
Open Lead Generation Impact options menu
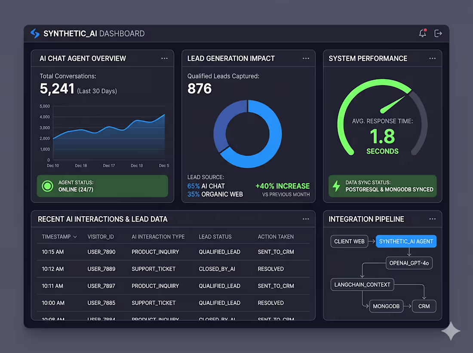click(306, 58)
